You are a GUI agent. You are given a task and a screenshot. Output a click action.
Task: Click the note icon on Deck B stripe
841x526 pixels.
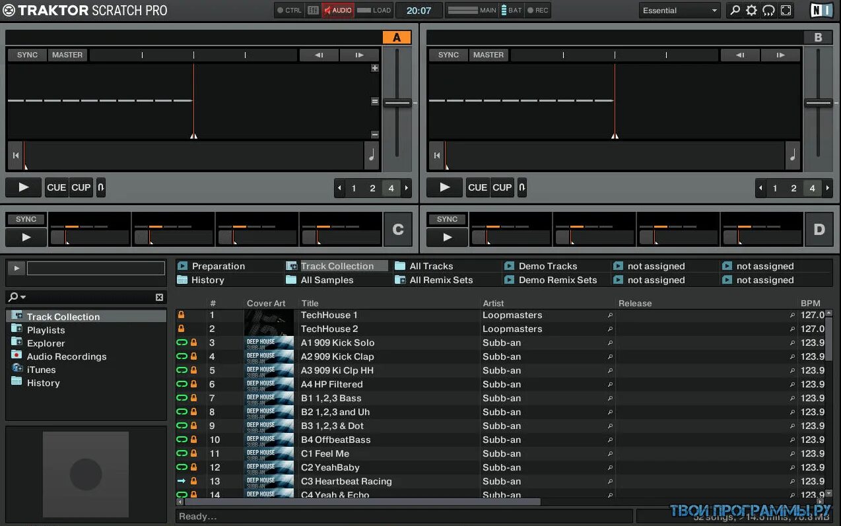click(x=793, y=156)
